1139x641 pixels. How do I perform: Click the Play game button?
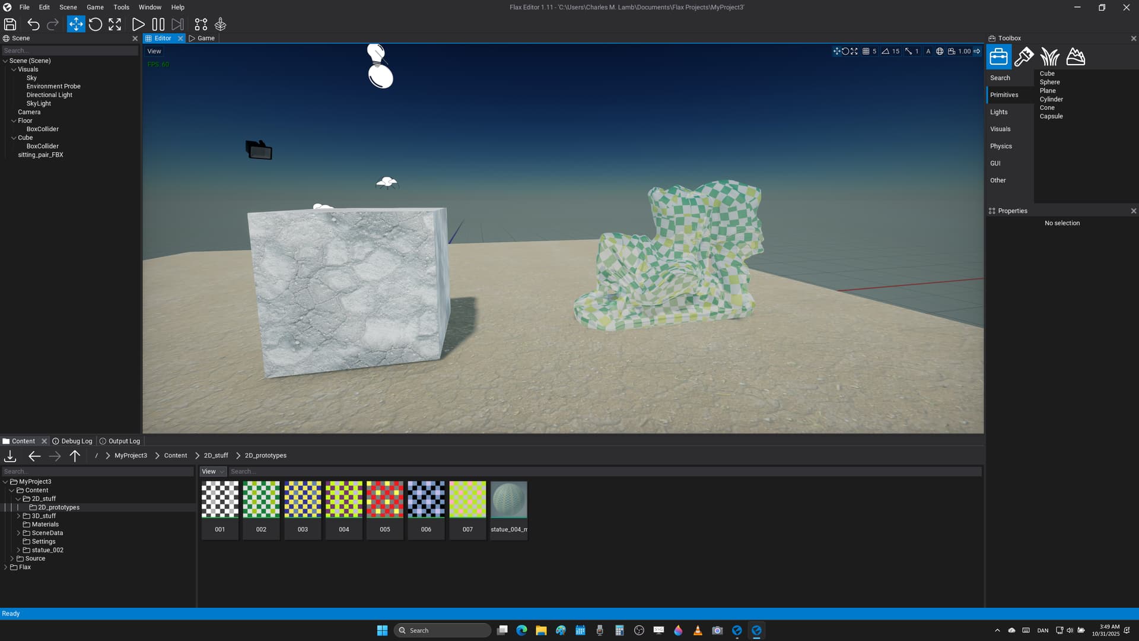coord(138,24)
